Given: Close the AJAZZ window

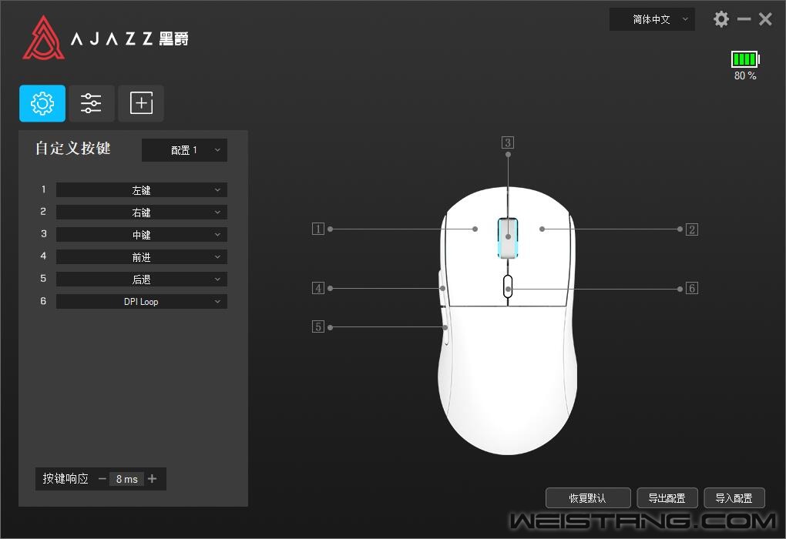Looking at the screenshot, I should click(765, 19).
